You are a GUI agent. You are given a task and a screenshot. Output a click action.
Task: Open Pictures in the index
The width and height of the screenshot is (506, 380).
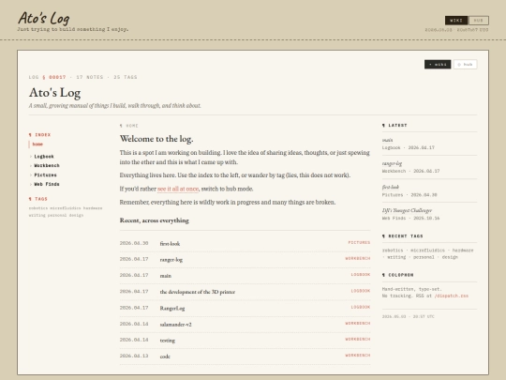point(45,175)
